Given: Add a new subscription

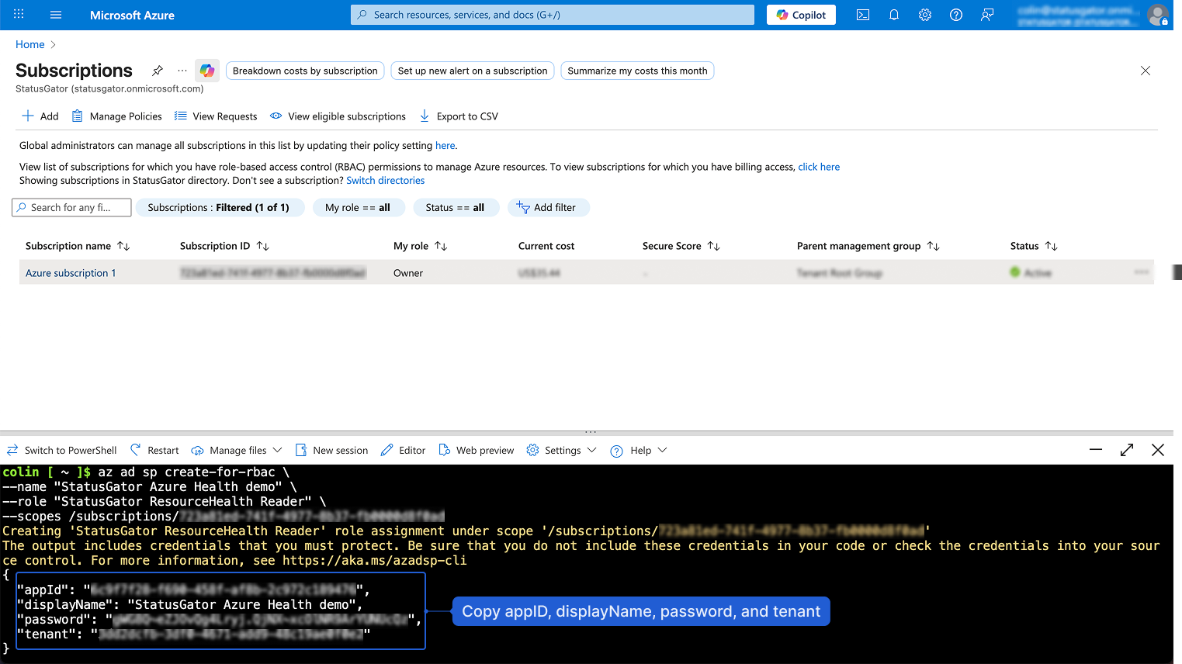Looking at the screenshot, I should coord(40,116).
